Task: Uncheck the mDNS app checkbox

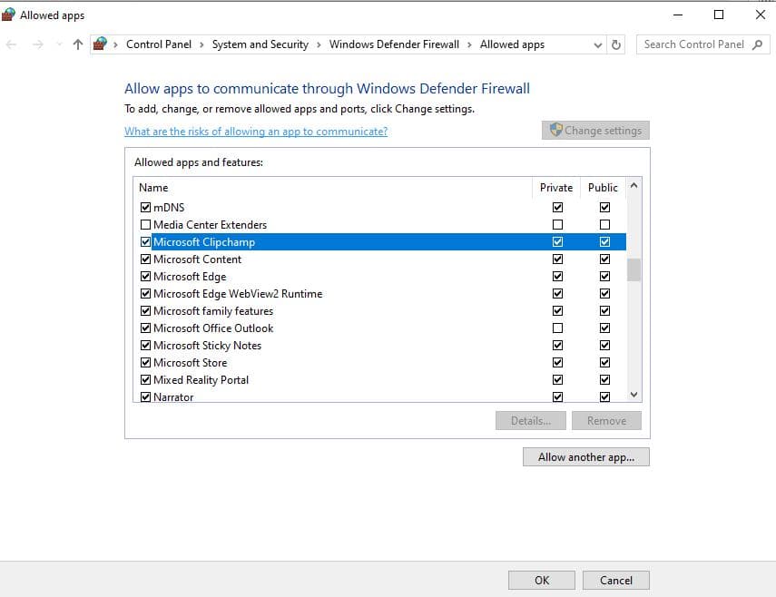Action: point(145,207)
